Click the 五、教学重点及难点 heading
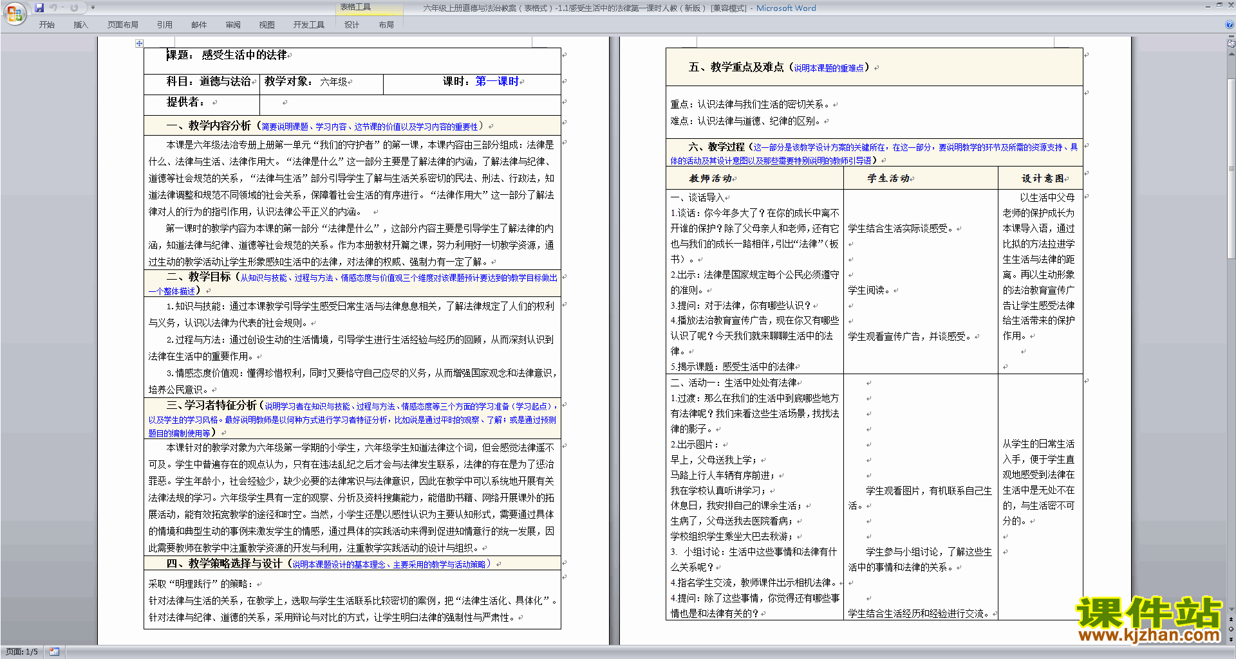The width and height of the screenshot is (1236, 659). 736,67
